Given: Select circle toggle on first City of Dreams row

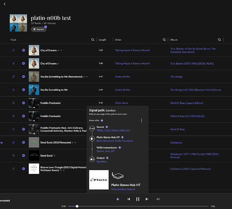Looking at the screenshot, I should pos(23,50).
